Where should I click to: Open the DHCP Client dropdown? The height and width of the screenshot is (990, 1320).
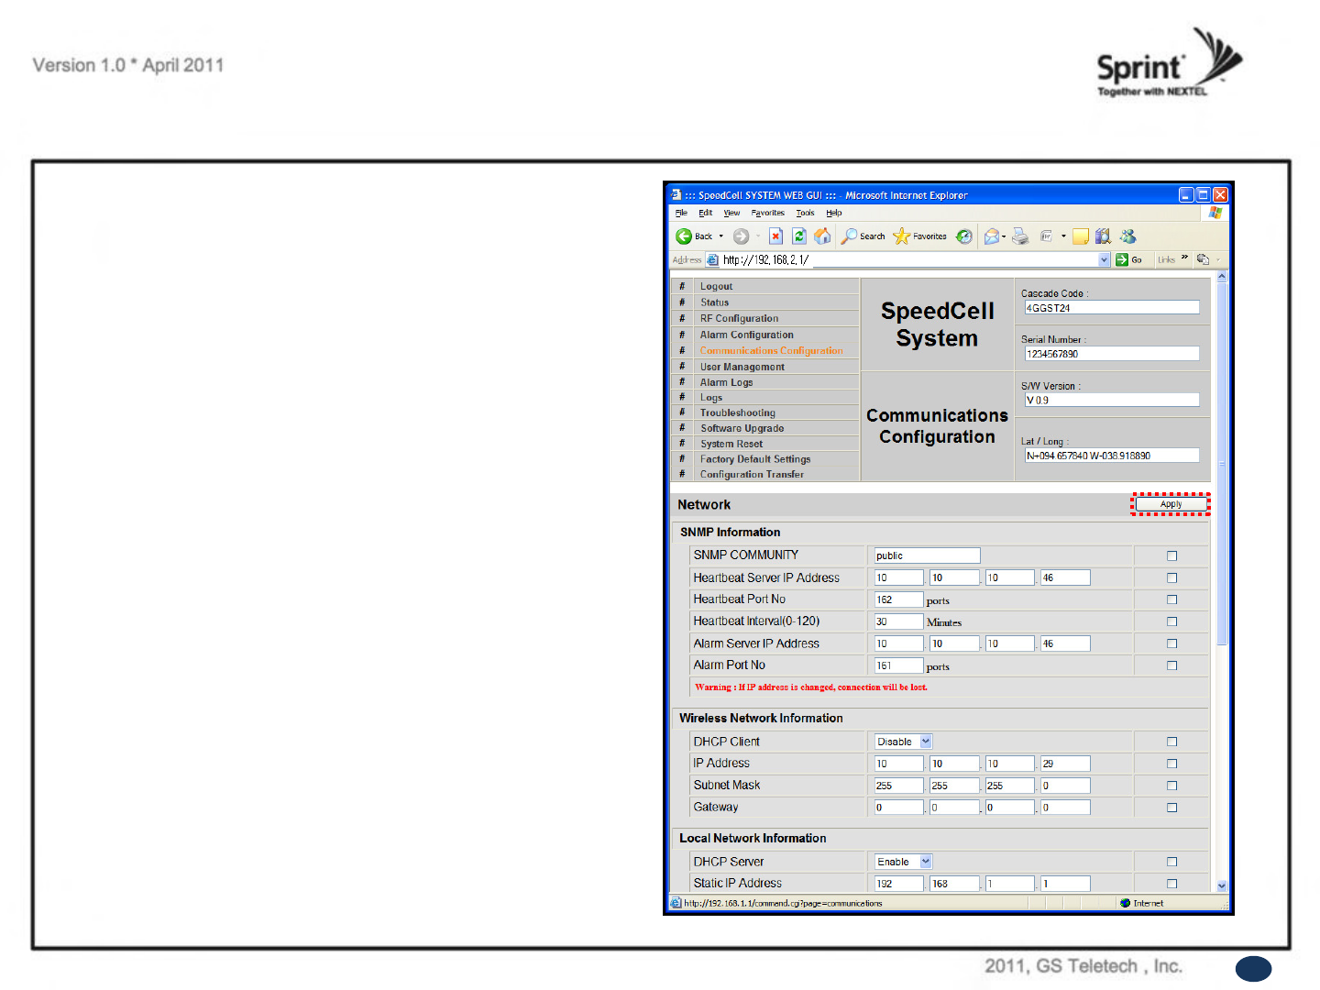903,742
